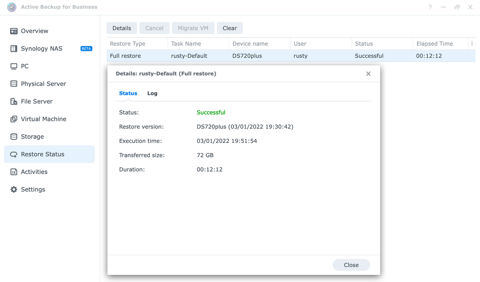480x282 pixels.
Task: Click the Restore Status sidebar icon
Action: pyautogui.click(x=14, y=154)
